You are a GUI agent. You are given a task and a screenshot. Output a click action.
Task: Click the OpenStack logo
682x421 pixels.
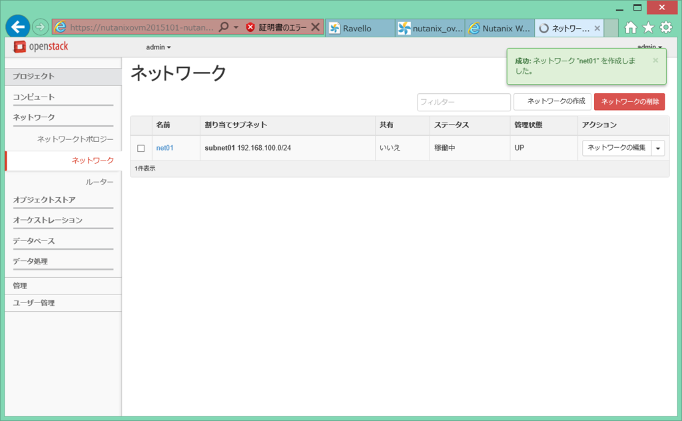(41, 47)
